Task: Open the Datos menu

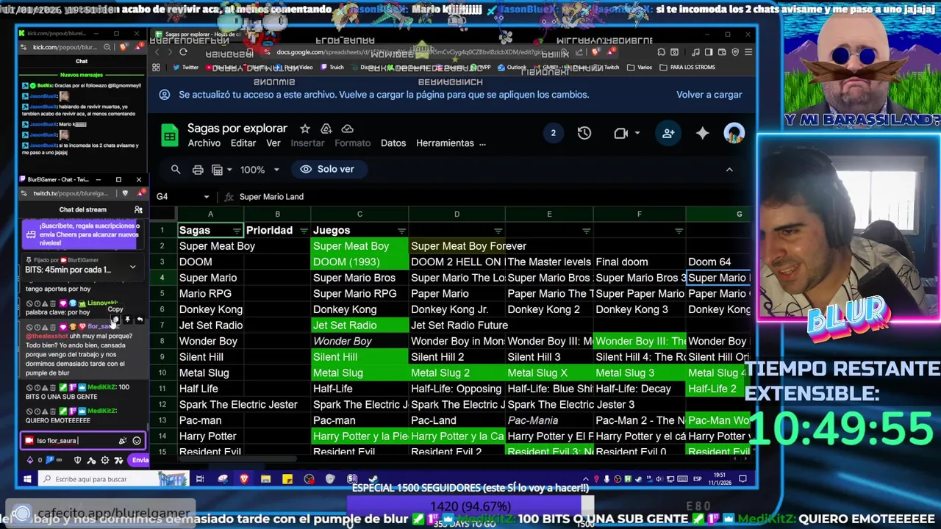Action: 393,143
